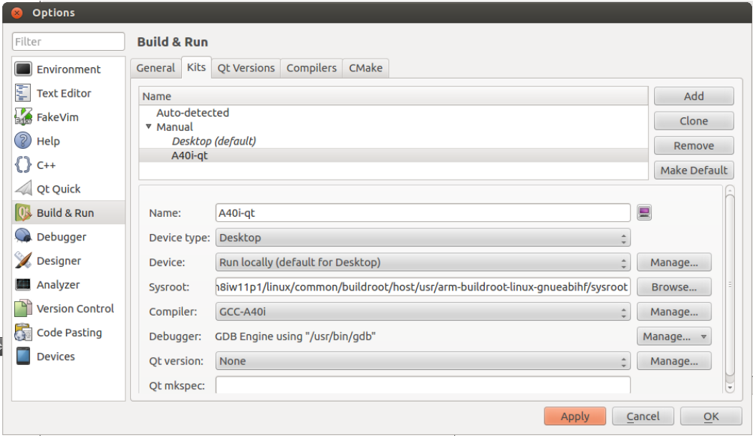Expand the Compiler combo box
Viewport: 755px width, 438px height.
click(x=423, y=312)
